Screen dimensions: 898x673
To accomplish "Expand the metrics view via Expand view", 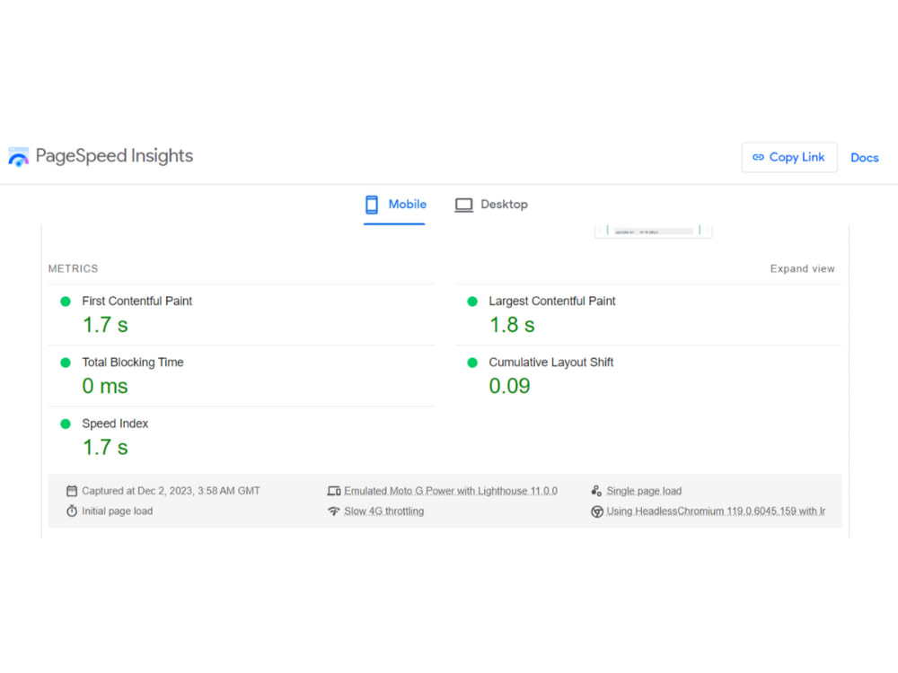I will point(802,268).
